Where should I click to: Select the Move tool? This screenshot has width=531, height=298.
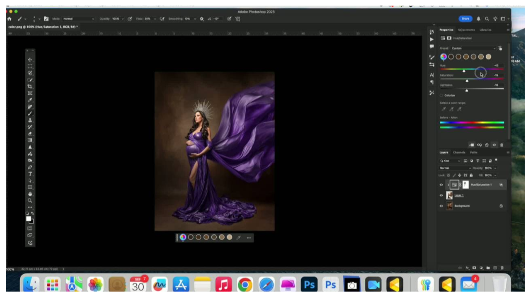pyautogui.click(x=30, y=59)
